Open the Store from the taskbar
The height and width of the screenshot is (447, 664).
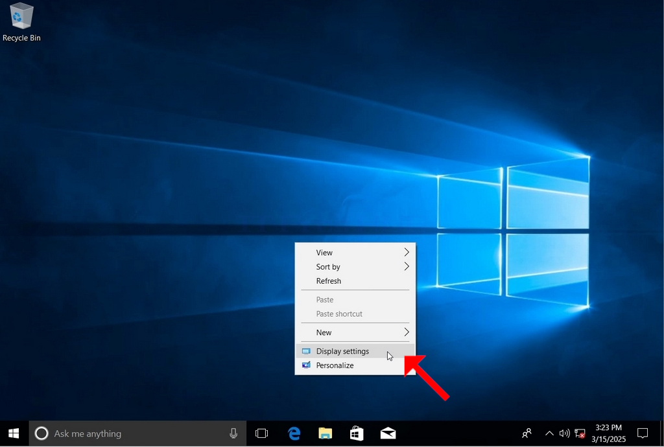tap(357, 433)
